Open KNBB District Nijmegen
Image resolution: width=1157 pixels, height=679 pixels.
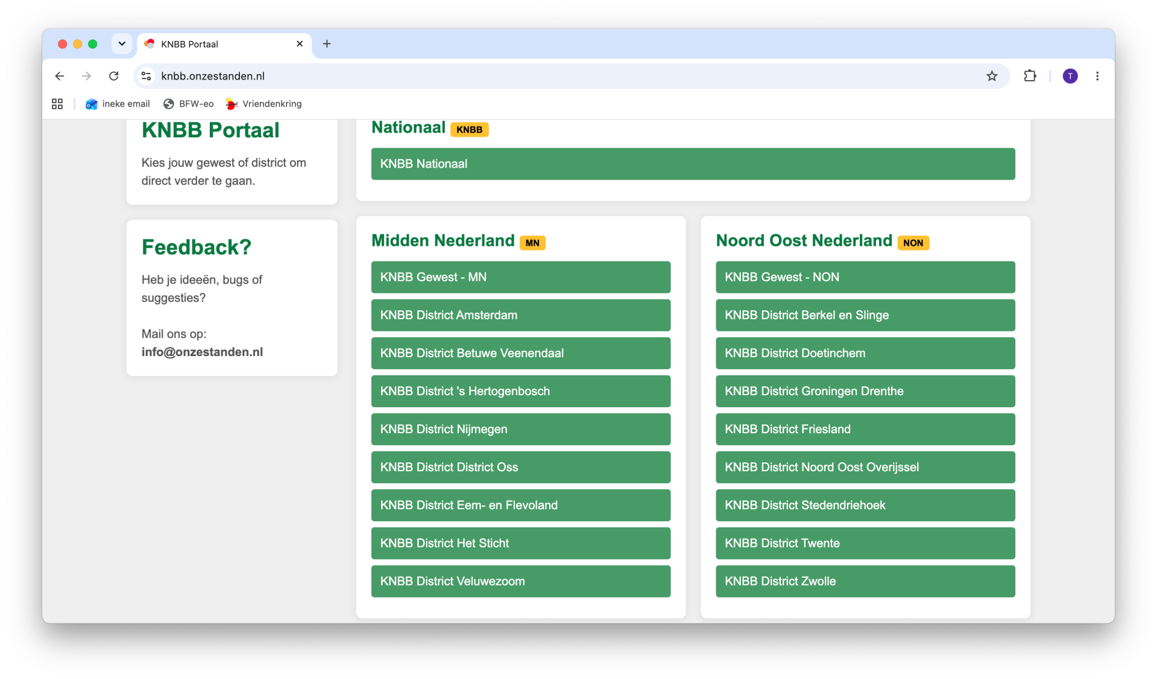pyautogui.click(x=521, y=429)
